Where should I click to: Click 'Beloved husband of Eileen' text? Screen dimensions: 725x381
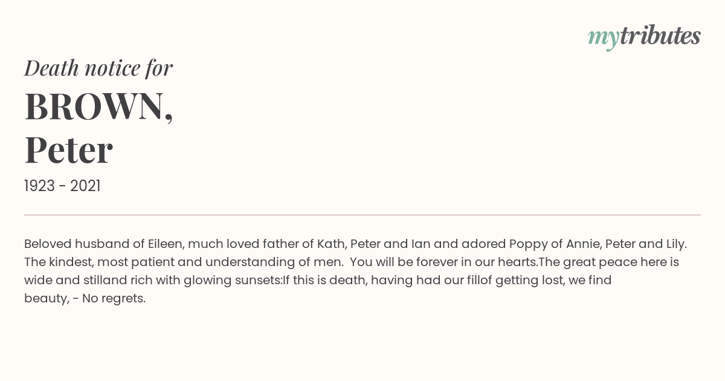point(104,244)
